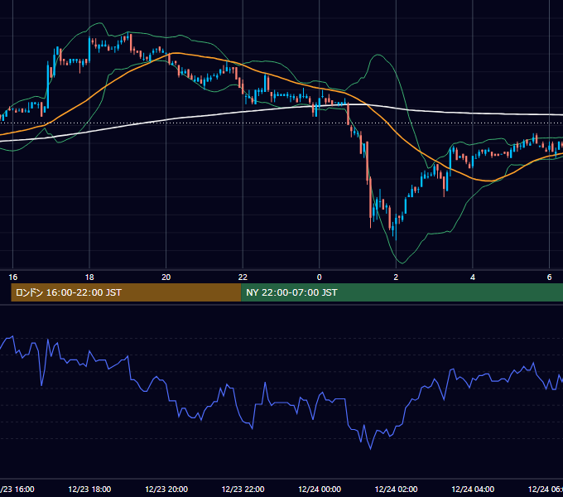Image resolution: width=563 pixels, height=497 pixels.
Task: Click the hour label 0 on chart axis
Action: click(x=320, y=277)
